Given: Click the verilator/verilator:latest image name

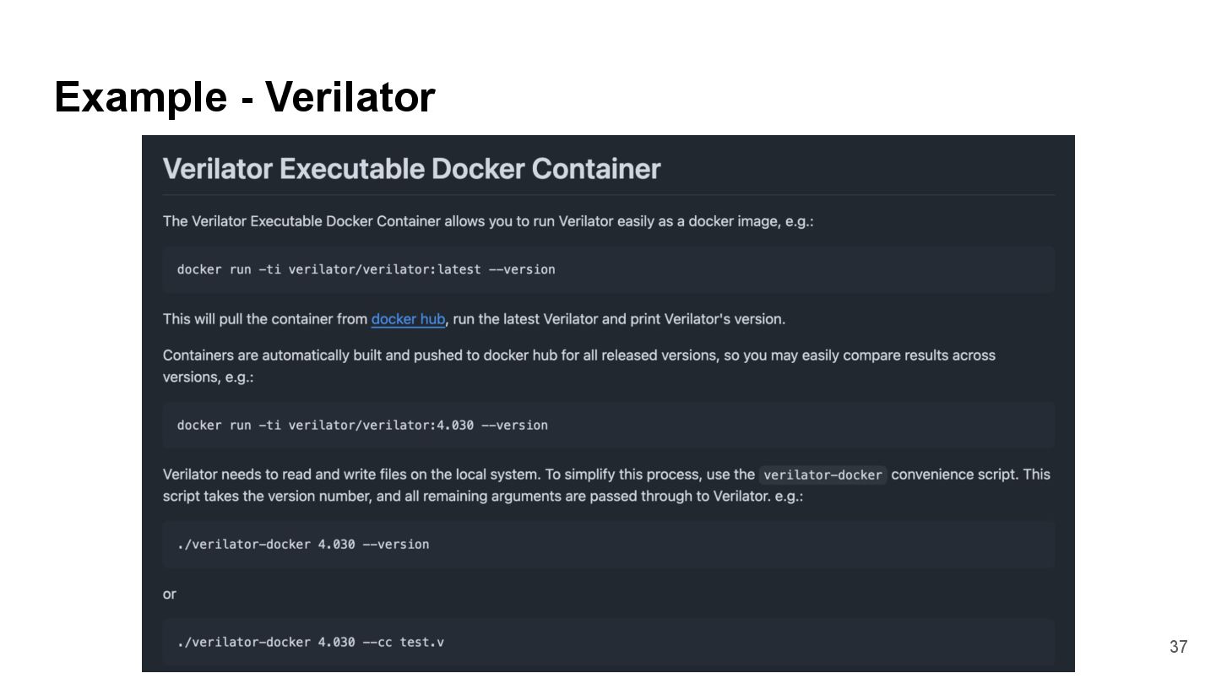Looking at the screenshot, I should tap(384, 269).
